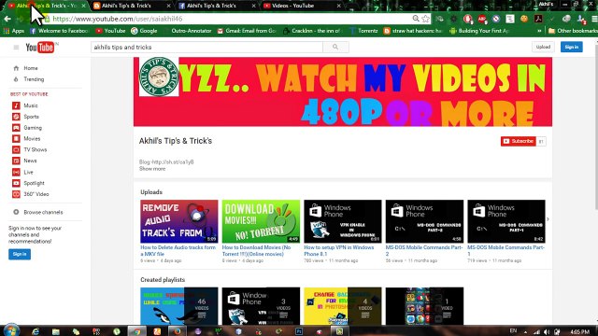Open the 1 video playlist
This screenshot has width=598, height=336.
click(x=424, y=306)
